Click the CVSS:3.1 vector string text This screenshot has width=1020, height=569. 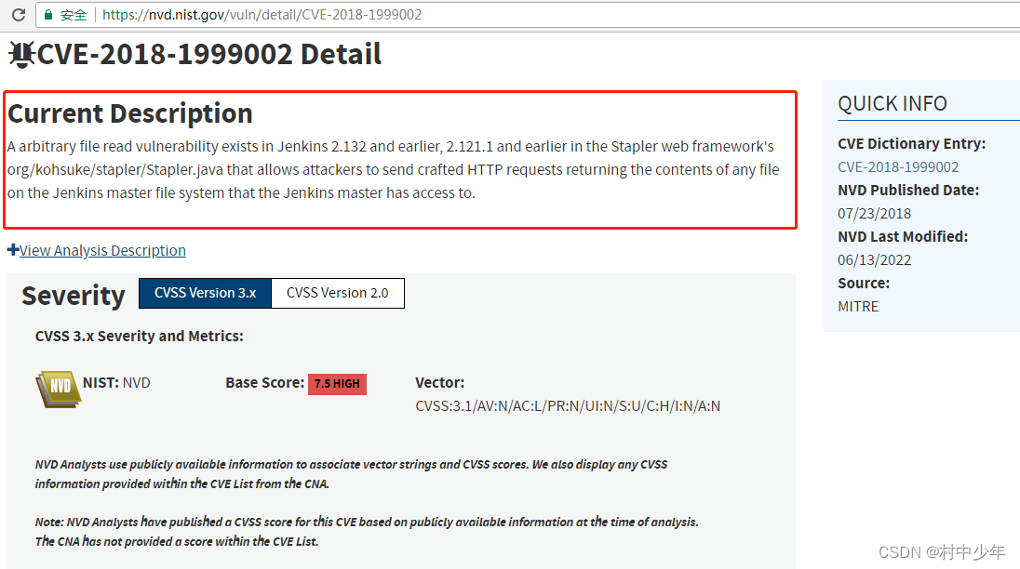pos(568,406)
